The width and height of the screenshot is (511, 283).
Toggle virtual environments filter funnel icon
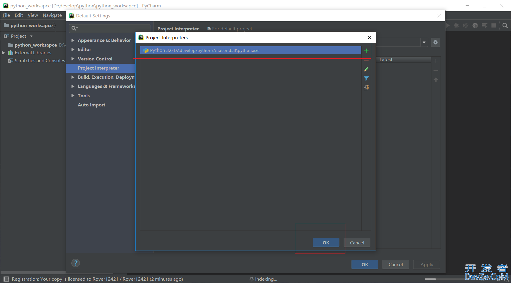(366, 78)
